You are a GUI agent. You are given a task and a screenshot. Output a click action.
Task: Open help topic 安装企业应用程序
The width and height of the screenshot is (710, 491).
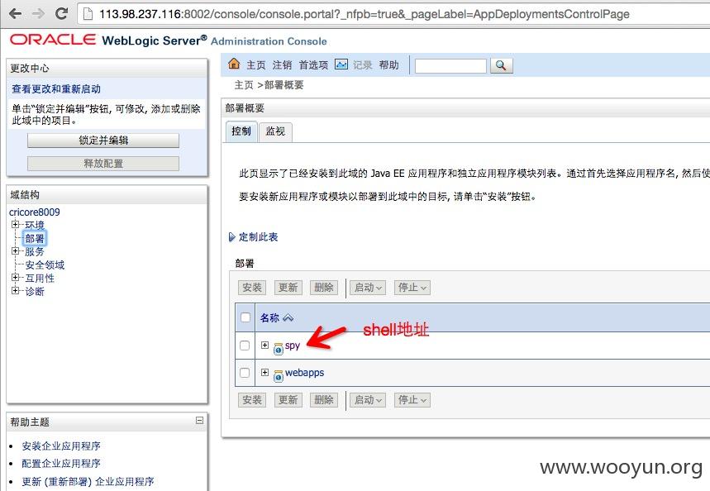click(x=61, y=446)
